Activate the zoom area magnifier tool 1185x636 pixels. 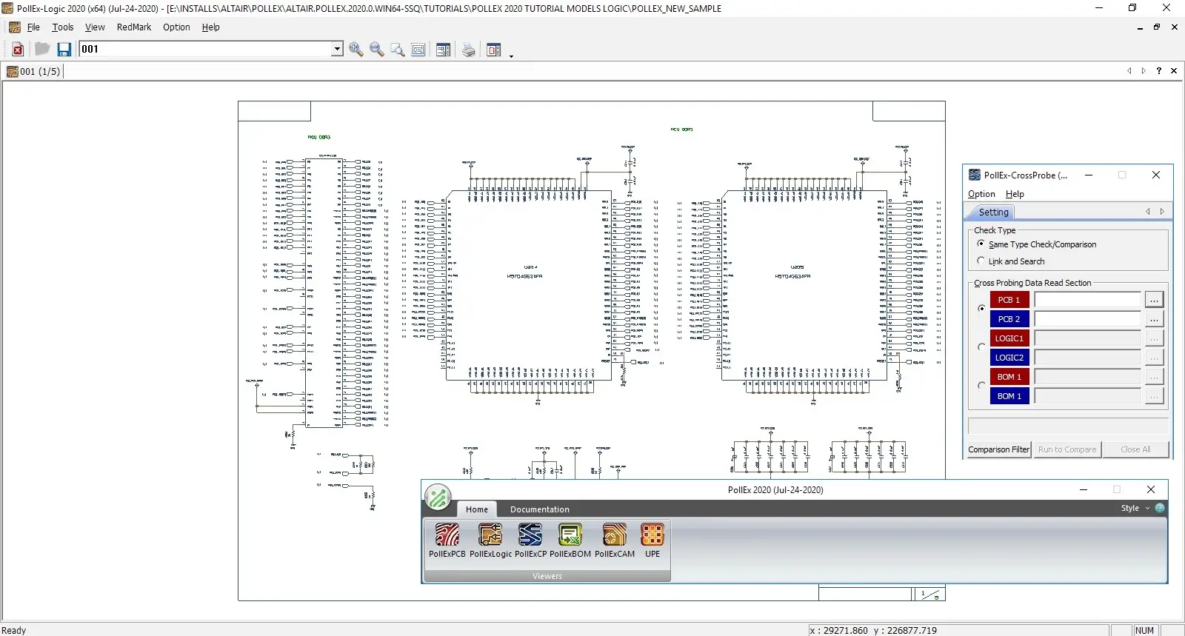coord(398,50)
